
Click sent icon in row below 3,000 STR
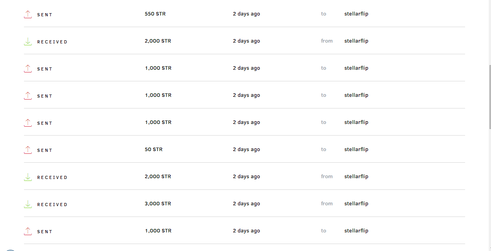tap(28, 231)
